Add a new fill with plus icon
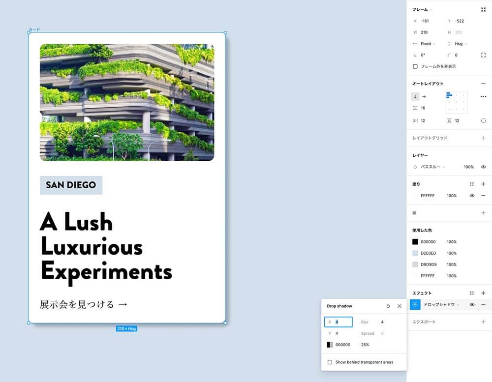The width and height of the screenshot is (492, 382). click(x=483, y=184)
